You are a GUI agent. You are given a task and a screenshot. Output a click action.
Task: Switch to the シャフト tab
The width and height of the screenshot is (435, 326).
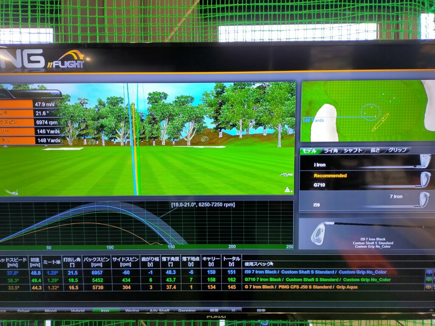(x=353, y=150)
